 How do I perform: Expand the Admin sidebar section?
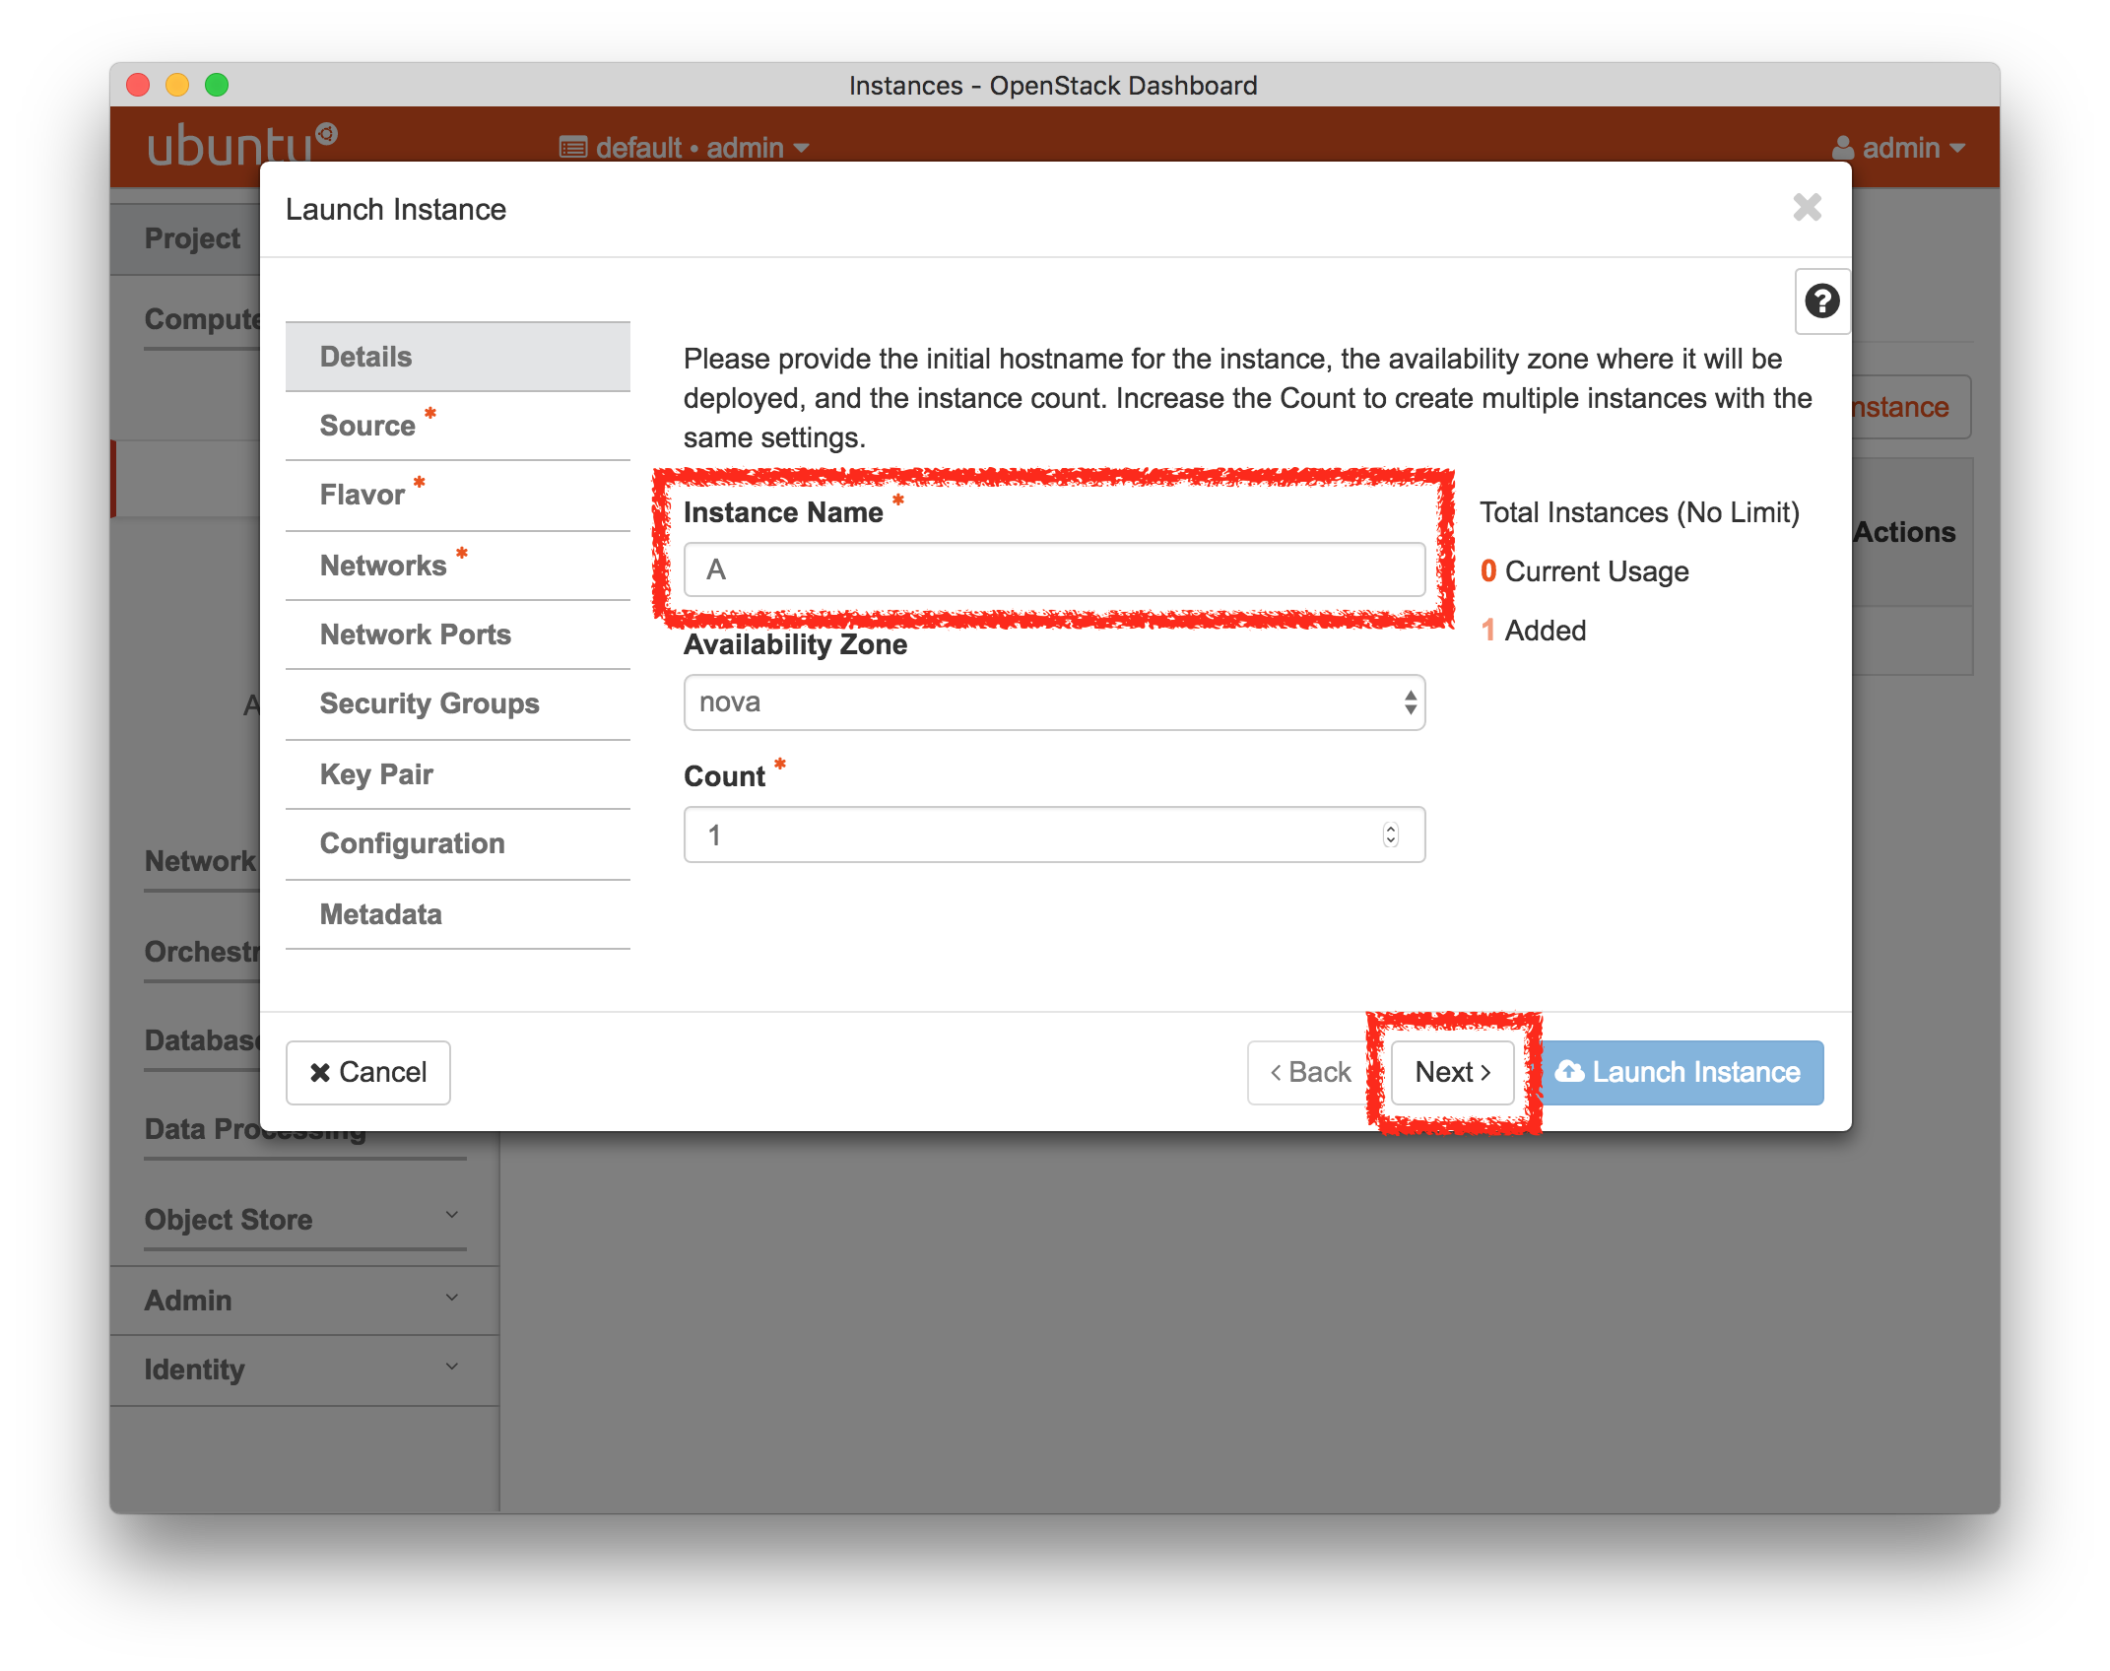303,1301
